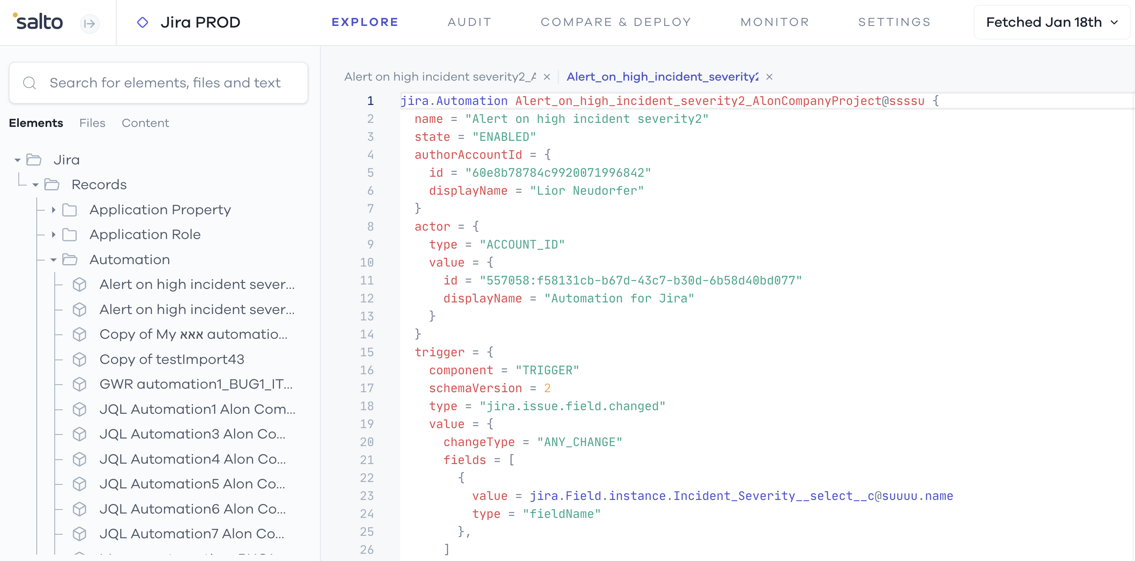This screenshot has width=1135, height=561.
Task: Click the Application Property folder icon
Action: pyautogui.click(x=69, y=210)
